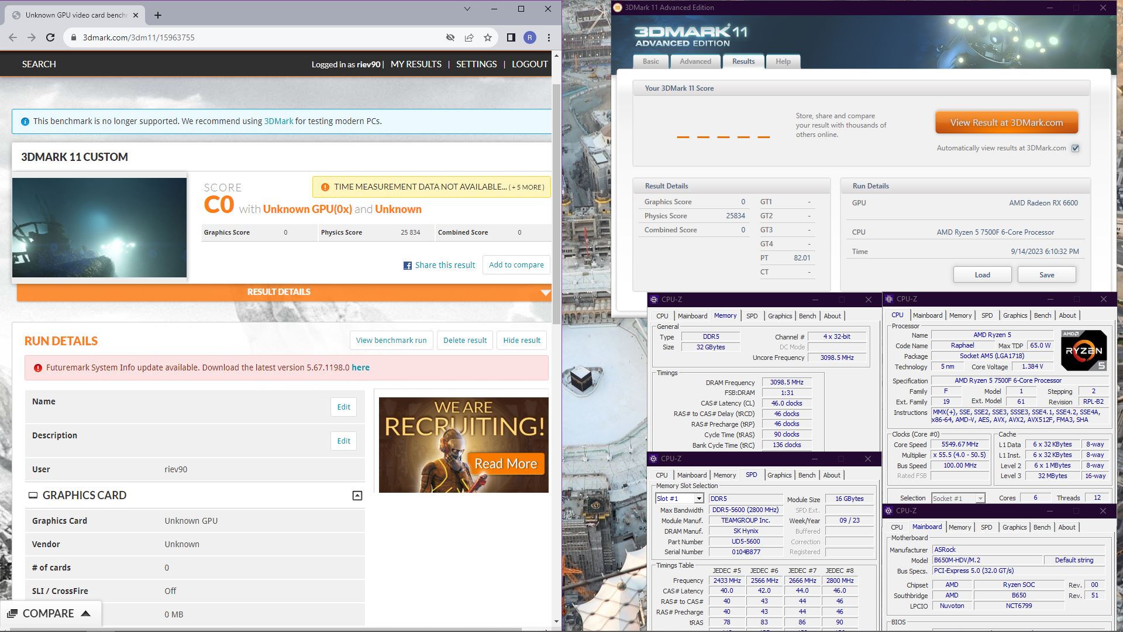The width and height of the screenshot is (1123, 632).
Task: Open MY RESULTS link
Action: pyautogui.click(x=416, y=64)
